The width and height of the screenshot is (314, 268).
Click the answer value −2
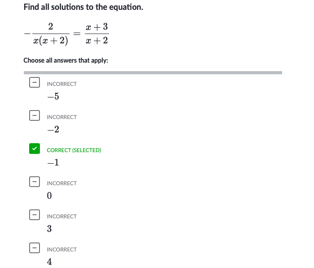point(53,129)
